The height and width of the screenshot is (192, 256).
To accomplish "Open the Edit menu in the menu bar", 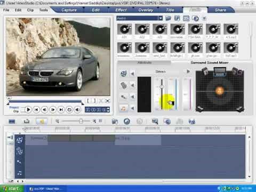I will coord(18,10).
